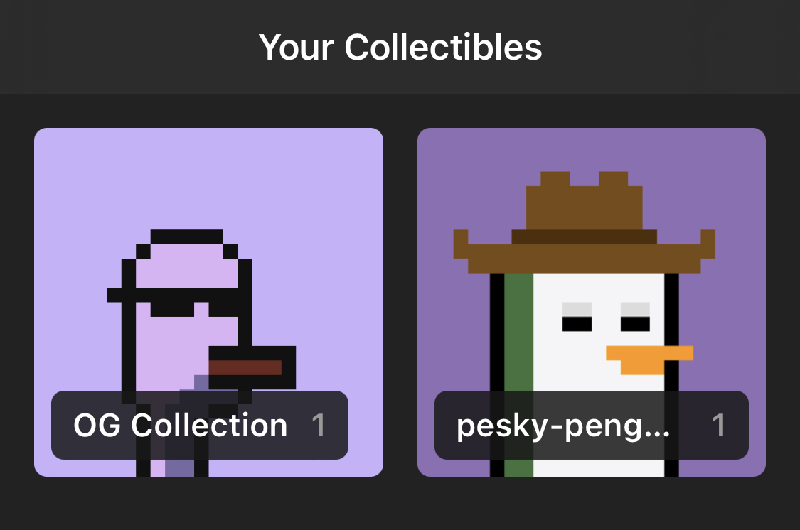Select the OG Collection name overlay bar
The width and height of the screenshot is (800, 530).
pos(200,425)
